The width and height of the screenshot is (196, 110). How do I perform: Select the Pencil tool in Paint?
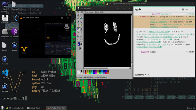[78, 26]
